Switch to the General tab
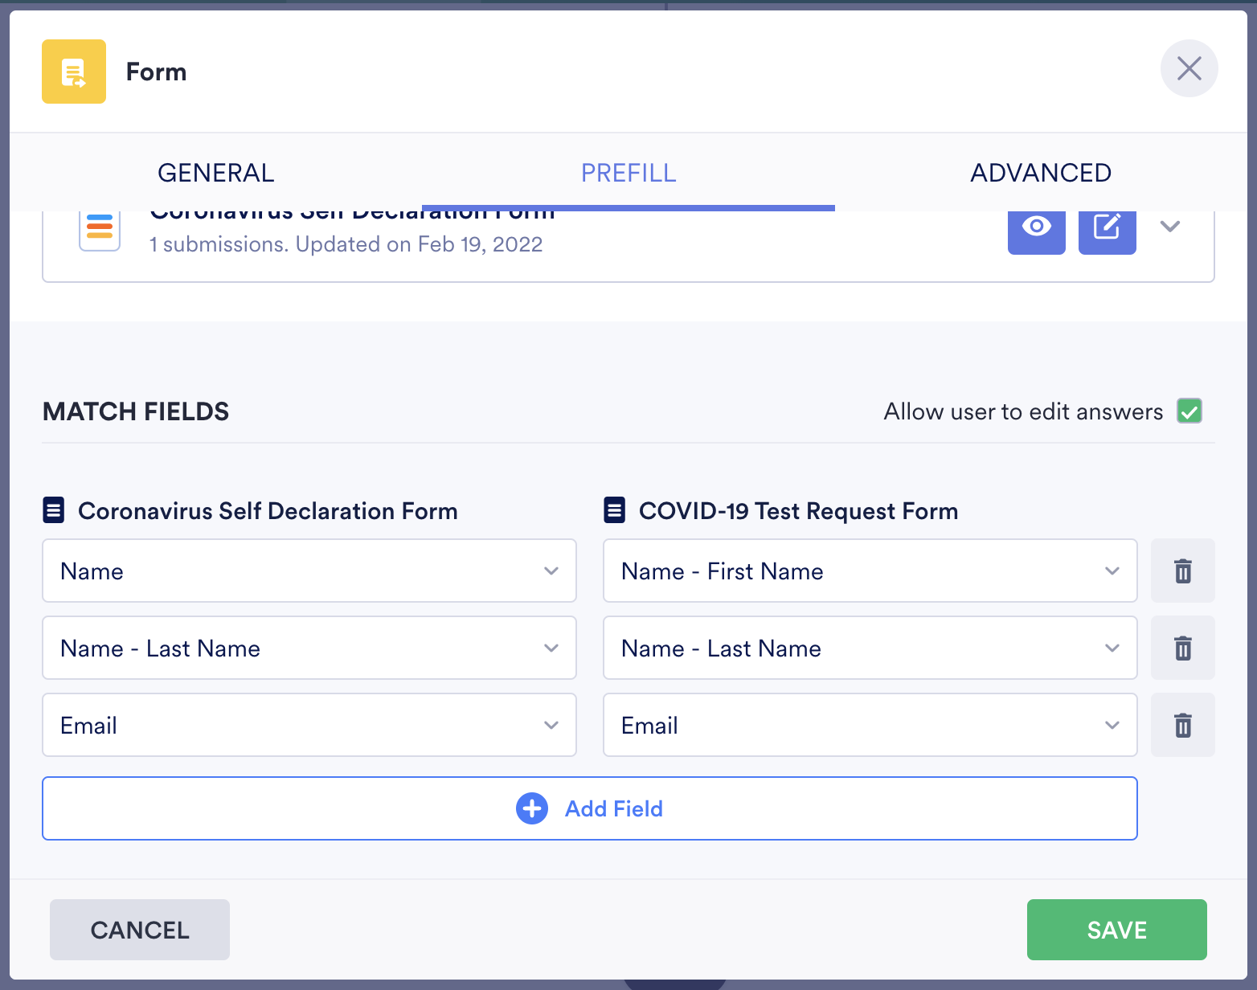Screen dimensions: 1257x990 coord(216,173)
